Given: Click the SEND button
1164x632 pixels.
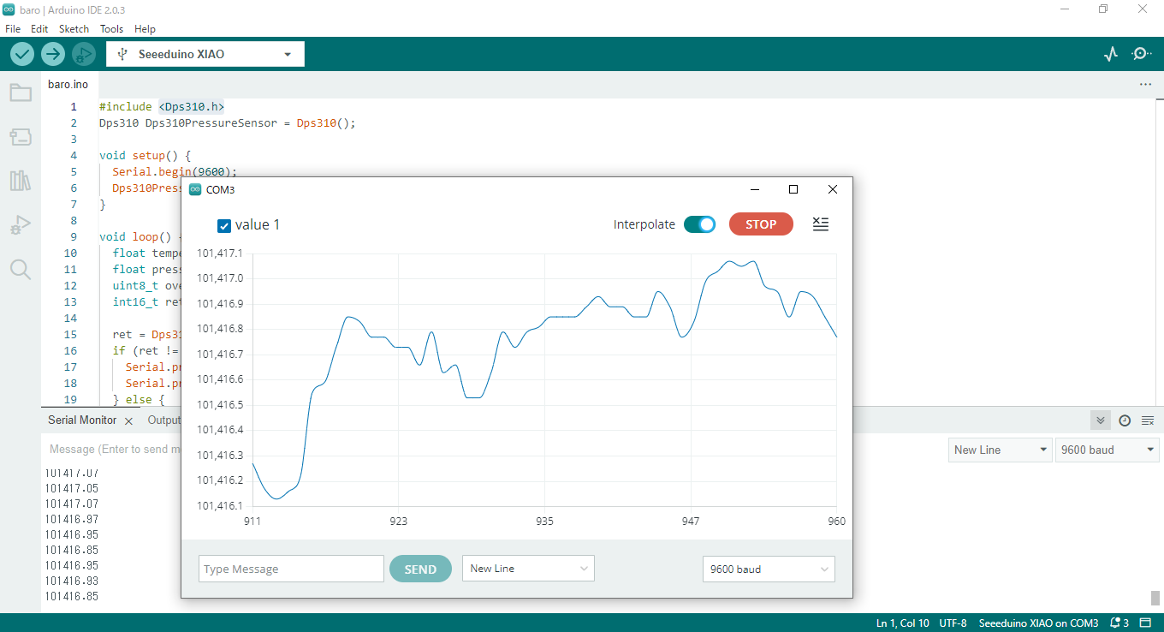Looking at the screenshot, I should pyautogui.click(x=420, y=569).
